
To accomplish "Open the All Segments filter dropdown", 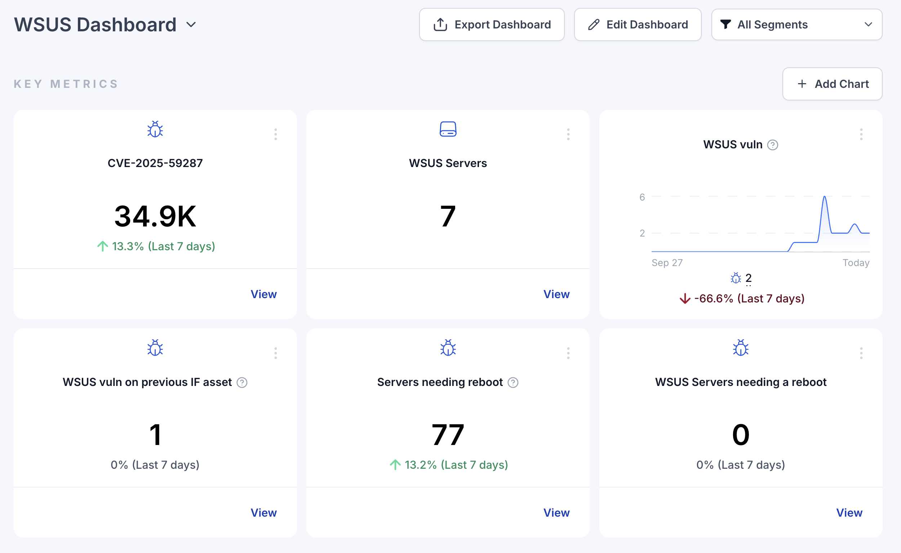I will [796, 24].
